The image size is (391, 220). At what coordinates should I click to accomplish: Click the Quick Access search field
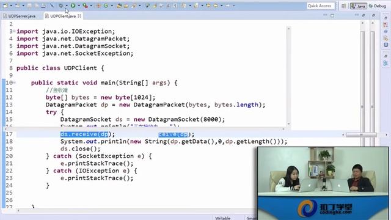[321, 5]
